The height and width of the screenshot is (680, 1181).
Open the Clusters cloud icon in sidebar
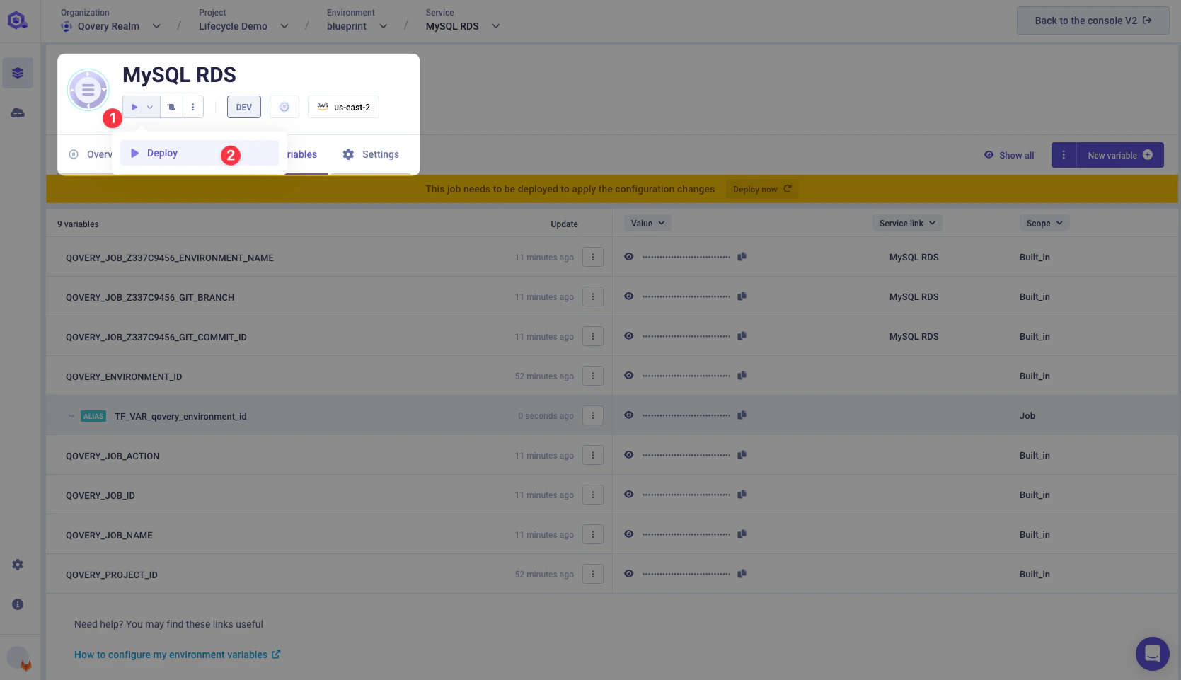17,112
